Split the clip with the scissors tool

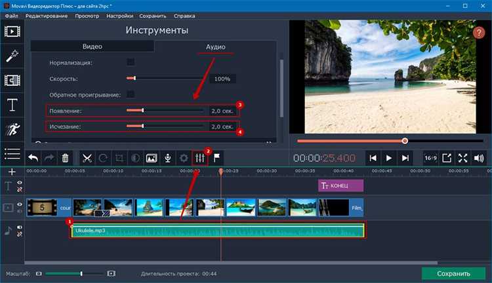87,158
